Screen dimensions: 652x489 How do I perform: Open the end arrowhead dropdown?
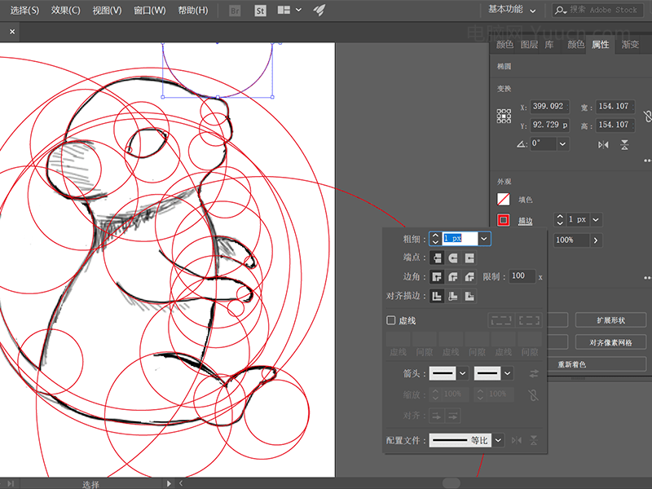click(x=507, y=373)
